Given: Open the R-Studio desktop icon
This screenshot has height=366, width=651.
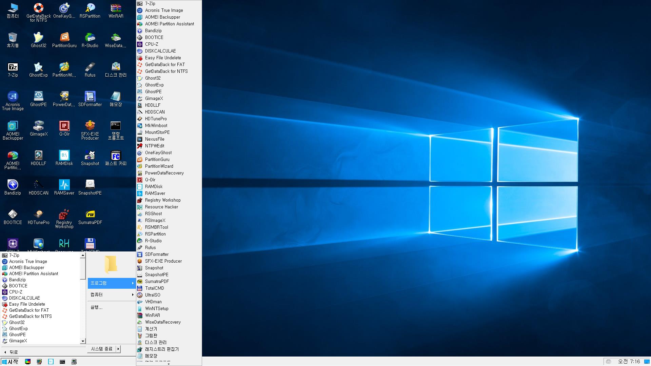Looking at the screenshot, I should (x=90, y=40).
